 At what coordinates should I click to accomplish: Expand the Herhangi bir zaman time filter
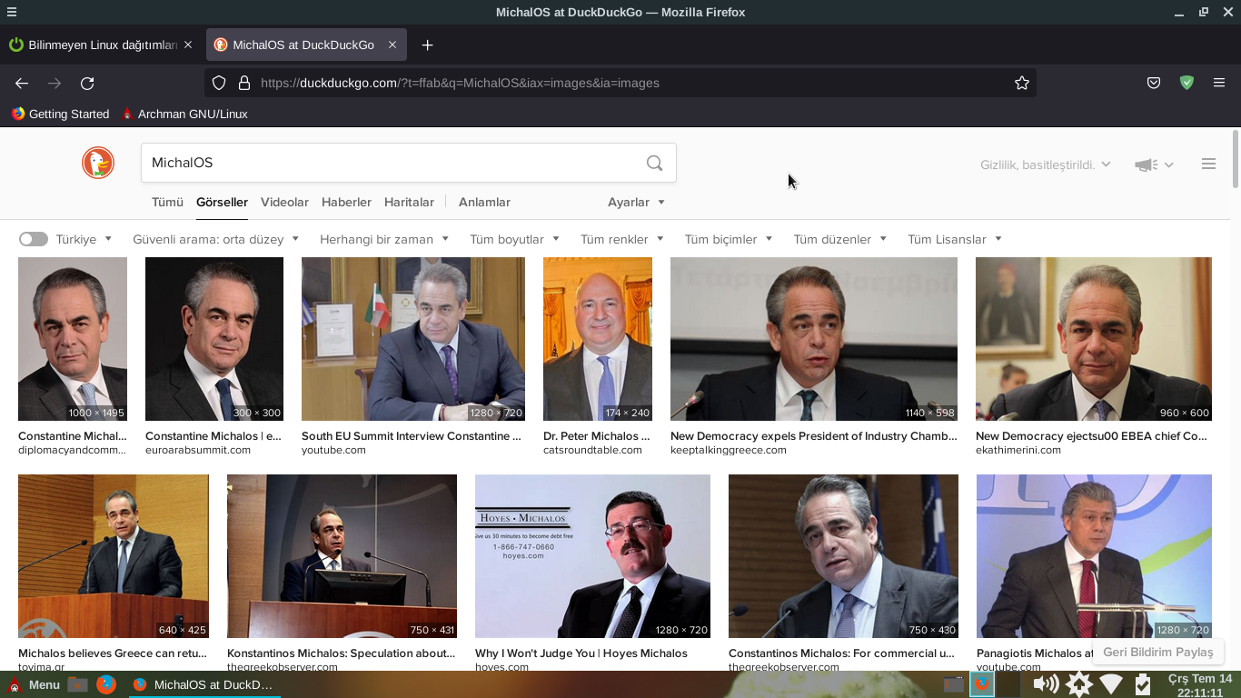point(384,239)
